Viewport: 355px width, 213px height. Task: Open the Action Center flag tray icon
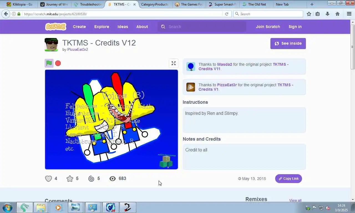pos(315,208)
